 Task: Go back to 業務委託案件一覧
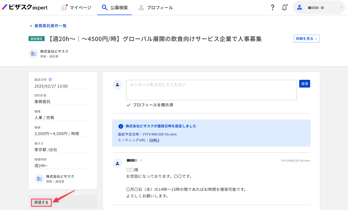(50, 26)
